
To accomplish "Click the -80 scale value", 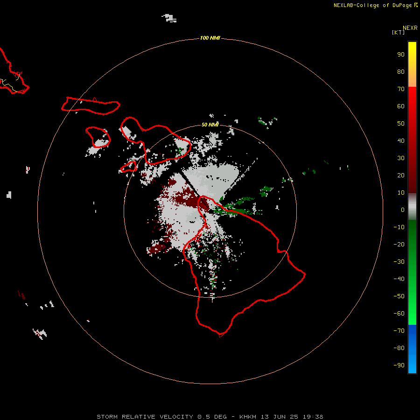I will tap(399, 348).
